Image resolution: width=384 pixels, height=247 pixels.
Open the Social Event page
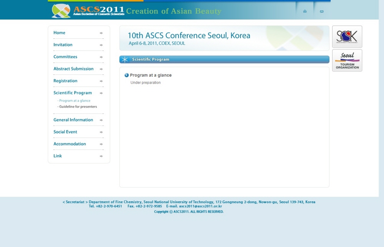[x=65, y=132]
